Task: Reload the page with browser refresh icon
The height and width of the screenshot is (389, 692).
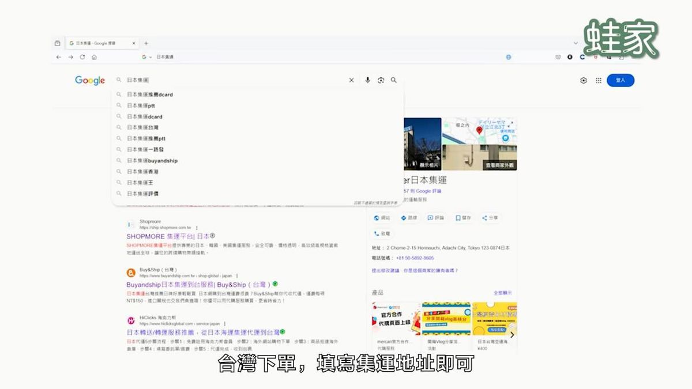Action: 82,57
